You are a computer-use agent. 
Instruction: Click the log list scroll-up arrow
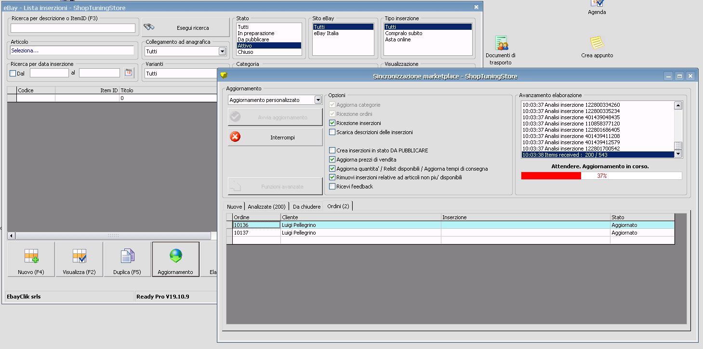pyautogui.click(x=678, y=106)
